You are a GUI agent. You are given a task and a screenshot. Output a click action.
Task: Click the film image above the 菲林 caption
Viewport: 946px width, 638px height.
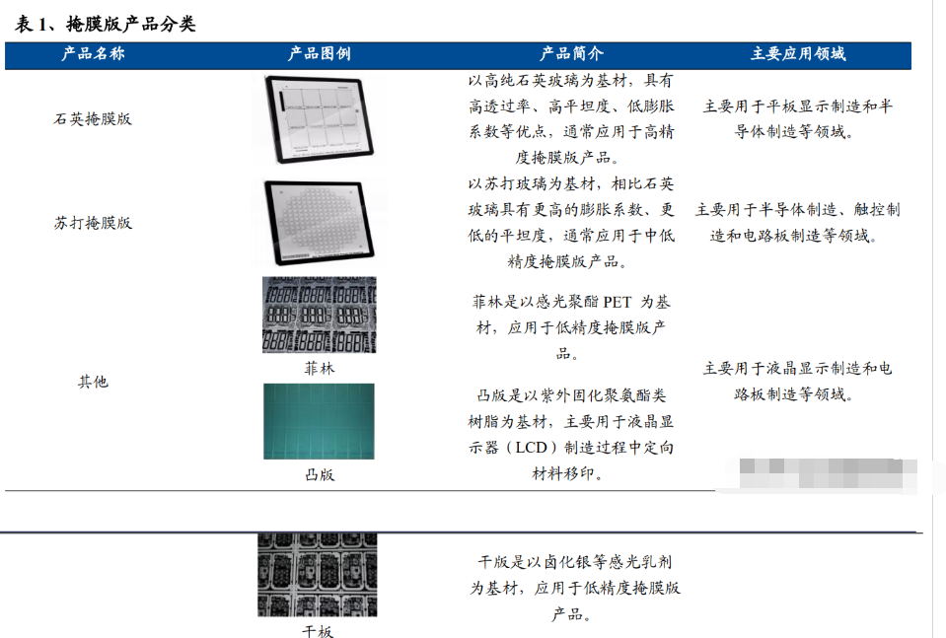[x=319, y=315]
